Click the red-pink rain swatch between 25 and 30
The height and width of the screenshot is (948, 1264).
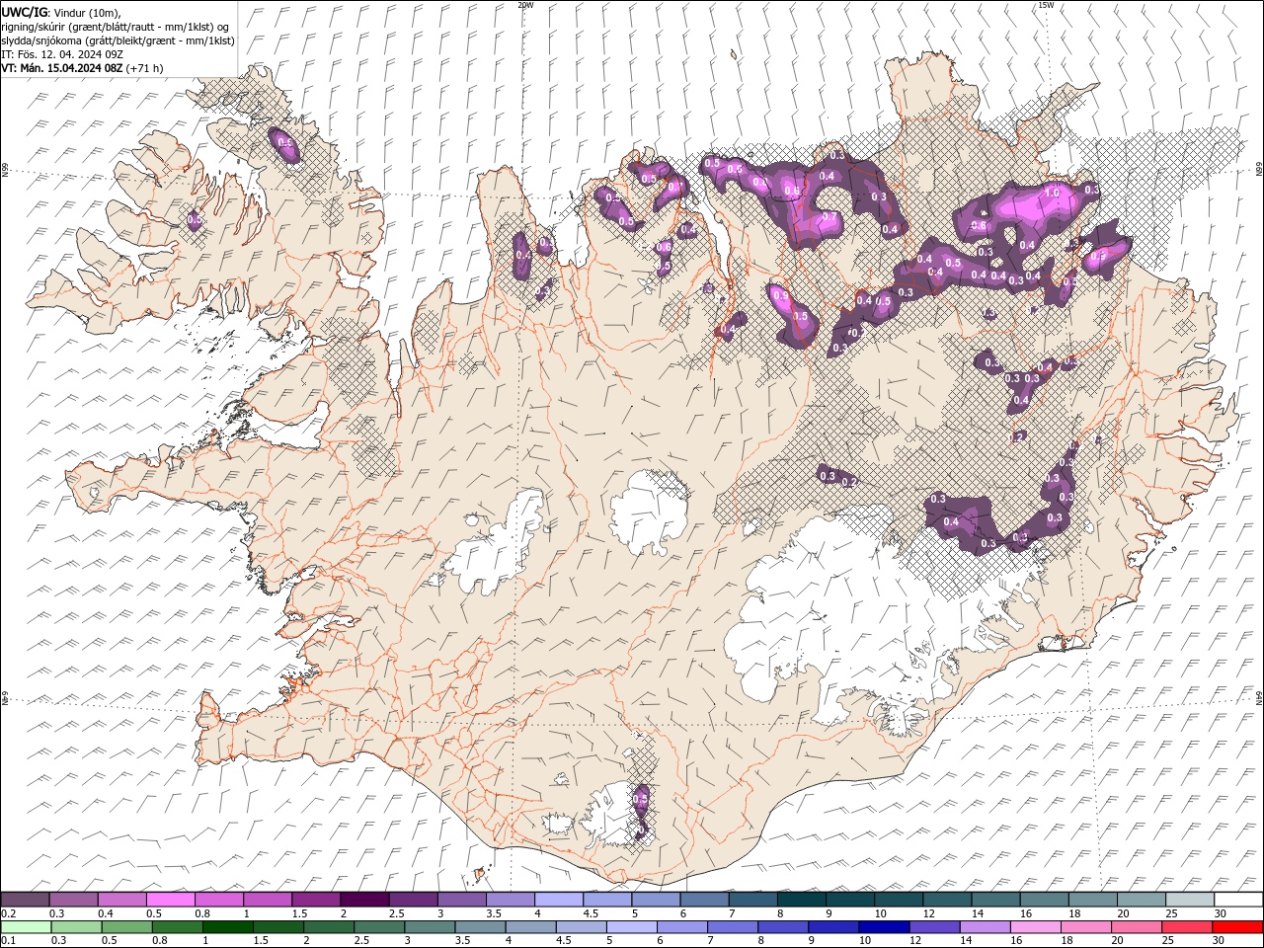[1187, 927]
